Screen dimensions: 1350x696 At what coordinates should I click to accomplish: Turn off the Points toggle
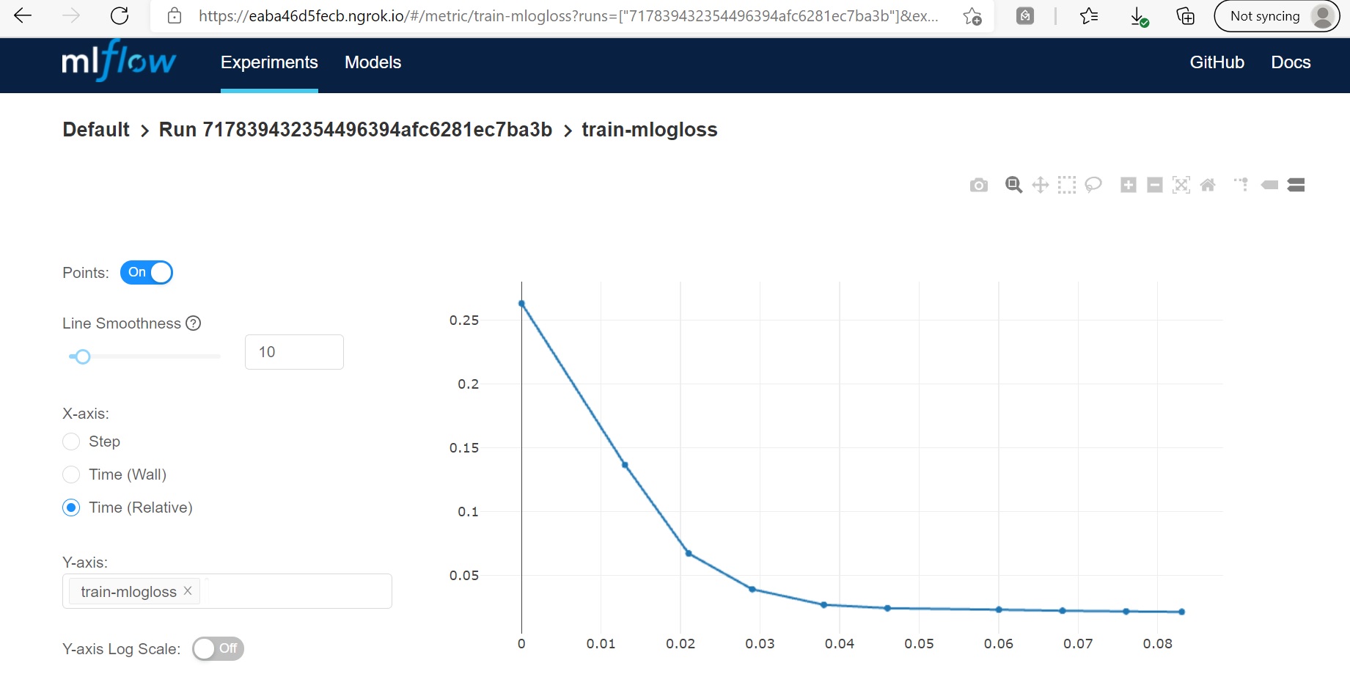(147, 272)
